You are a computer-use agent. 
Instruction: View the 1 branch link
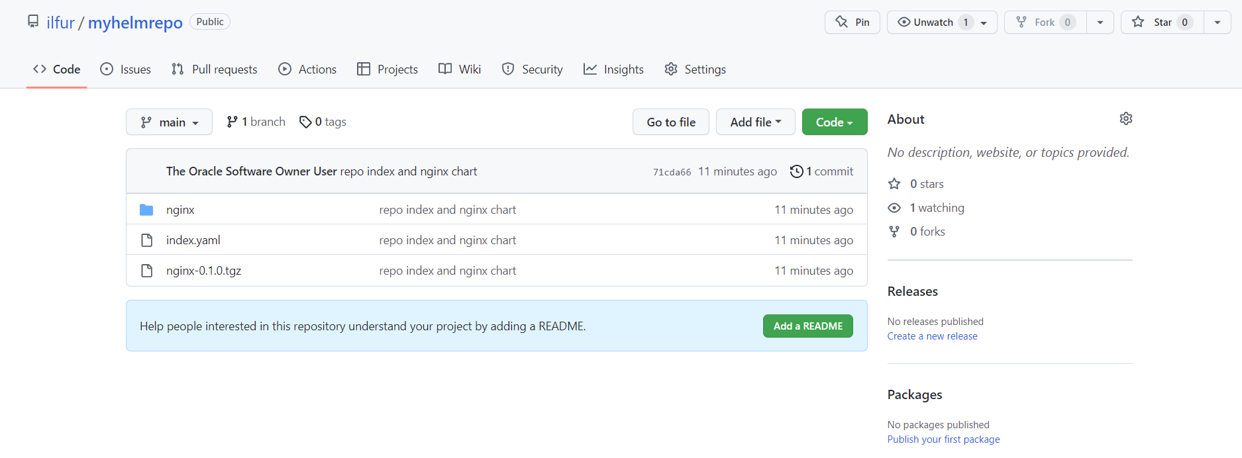pyautogui.click(x=256, y=122)
